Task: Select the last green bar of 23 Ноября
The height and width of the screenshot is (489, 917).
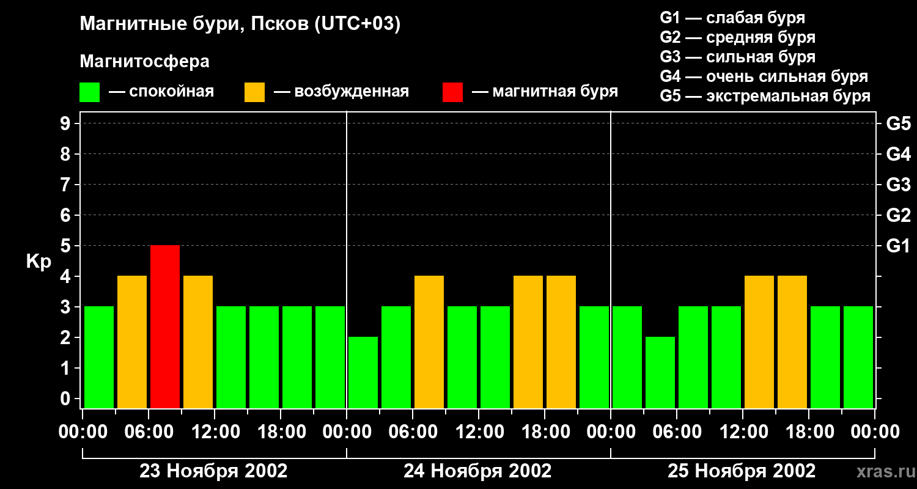Action: click(x=330, y=357)
